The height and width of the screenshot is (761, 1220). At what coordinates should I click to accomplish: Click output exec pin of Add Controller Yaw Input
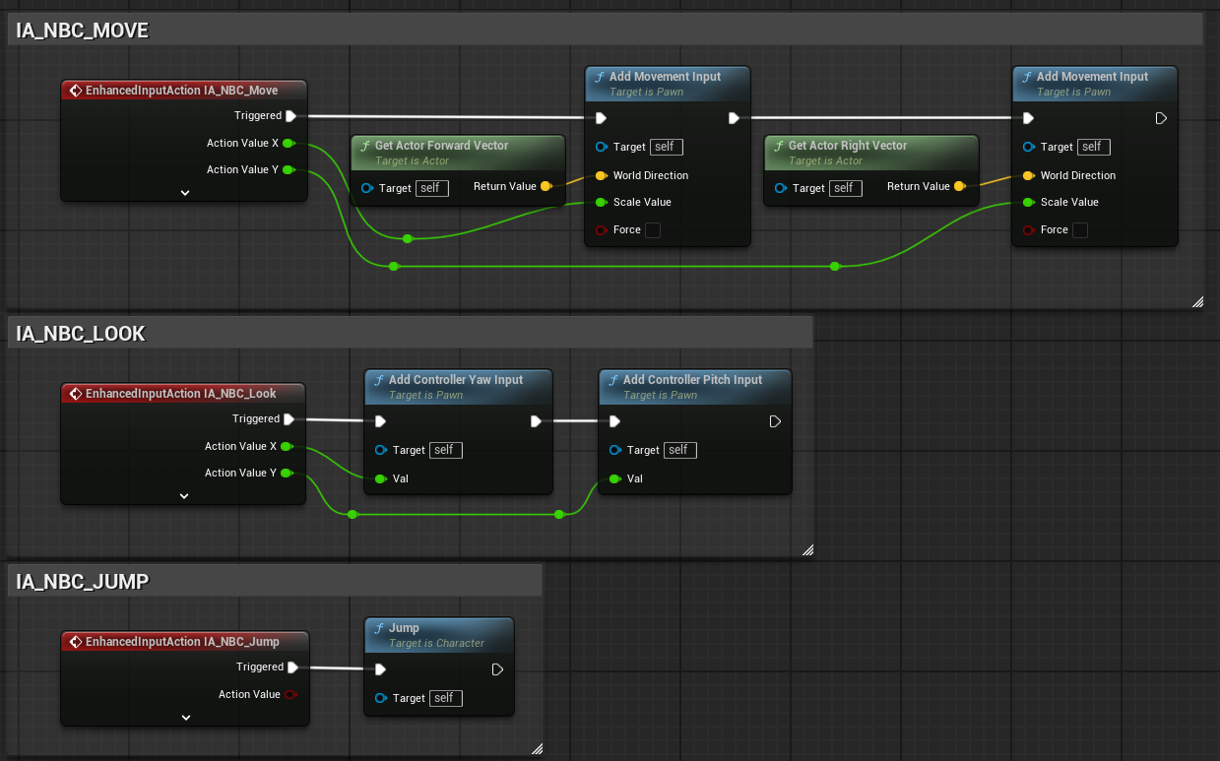click(x=536, y=421)
